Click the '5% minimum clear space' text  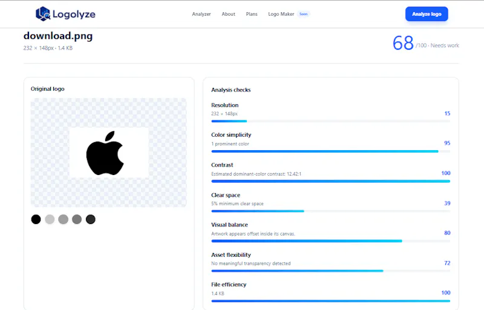(237, 204)
